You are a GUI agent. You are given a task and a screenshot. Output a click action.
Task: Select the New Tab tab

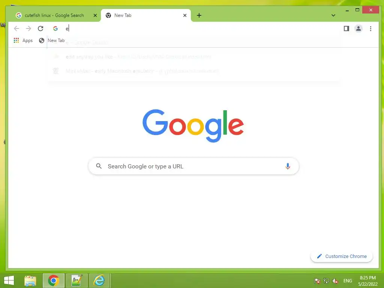pyautogui.click(x=146, y=15)
